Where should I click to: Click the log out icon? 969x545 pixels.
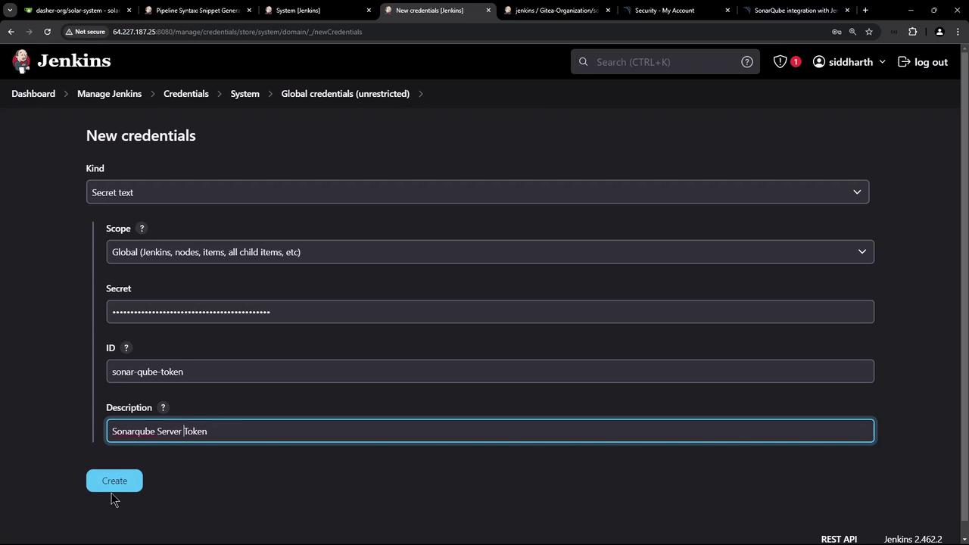pyautogui.click(x=904, y=62)
